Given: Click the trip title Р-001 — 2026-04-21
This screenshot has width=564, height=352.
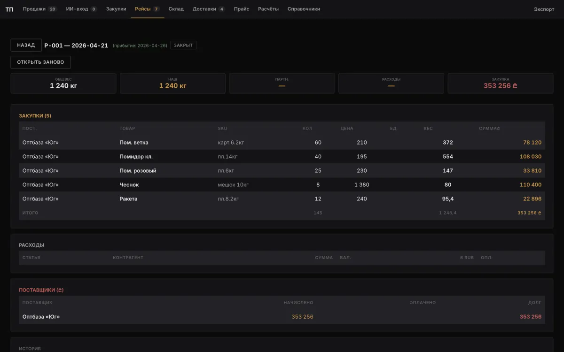Looking at the screenshot, I should 76,46.
